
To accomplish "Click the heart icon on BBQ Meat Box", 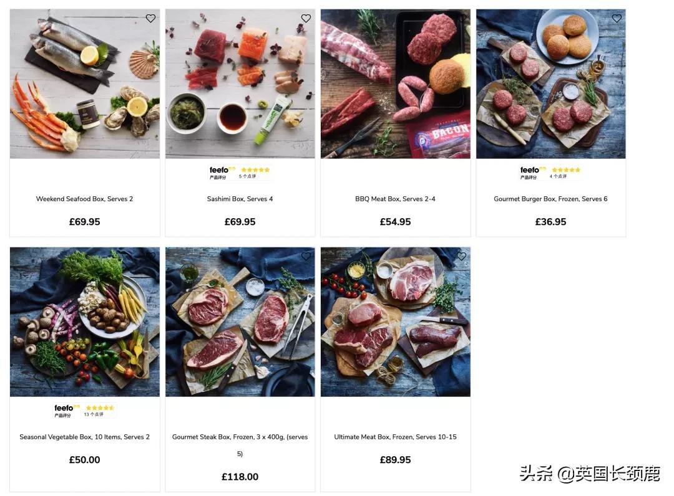I will click(461, 18).
